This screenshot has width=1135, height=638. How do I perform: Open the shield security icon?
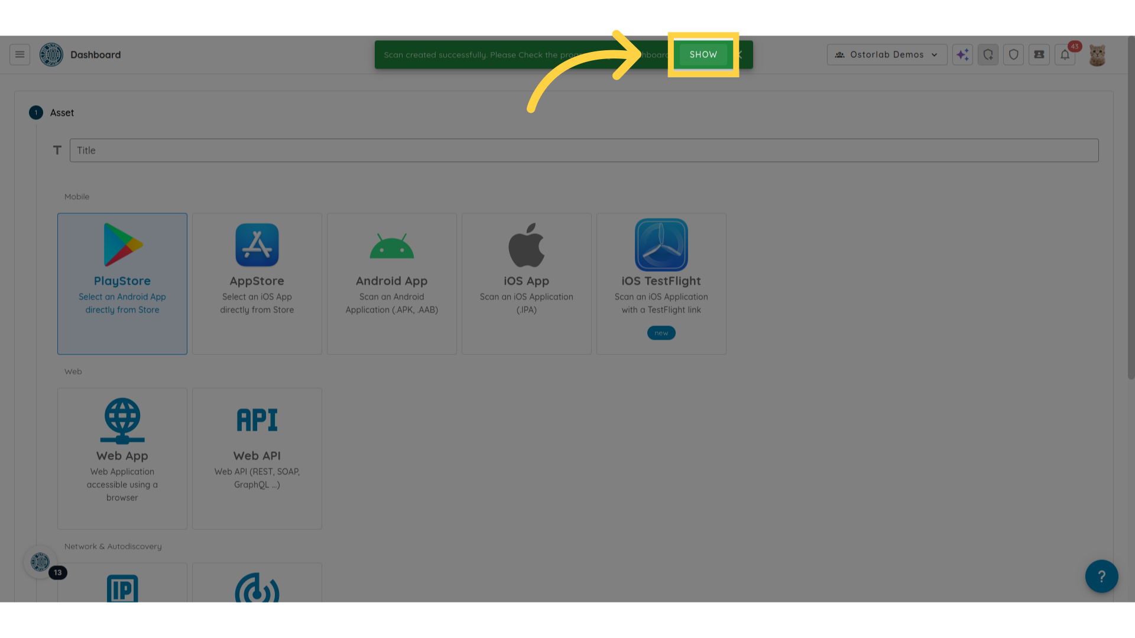pos(1013,54)
